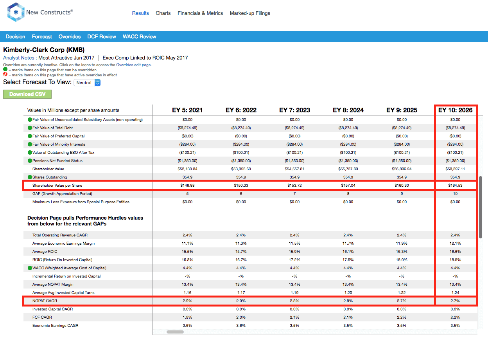488x339 pixels.
Task: Open the Overrides tab
Action: tap(70, 36)
